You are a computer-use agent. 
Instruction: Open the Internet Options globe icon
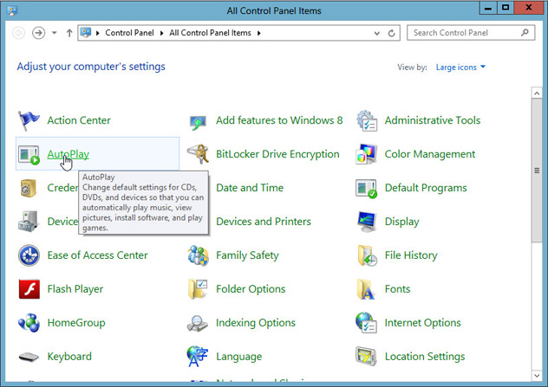tap(366, 323)
